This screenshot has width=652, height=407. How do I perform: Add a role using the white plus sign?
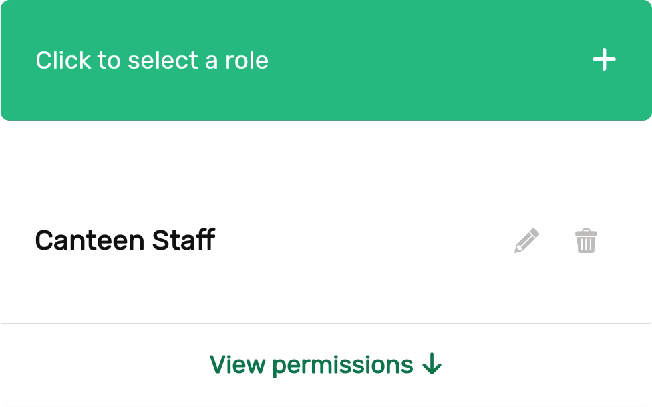point(604,61)
